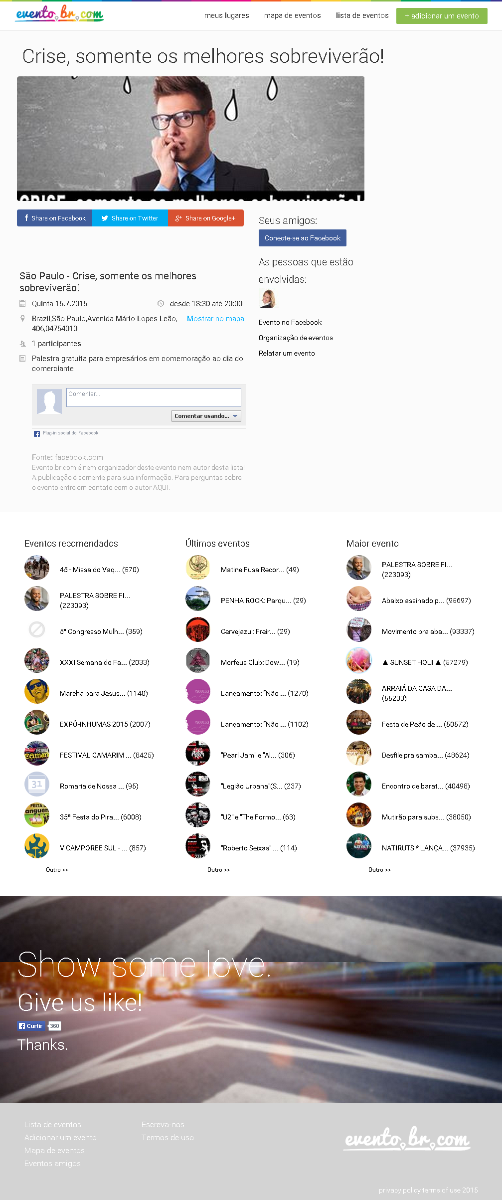This screenshot has width=502, height=1200.
Task: Click the evento.br.com logo in header
Action: click(60, 14)
